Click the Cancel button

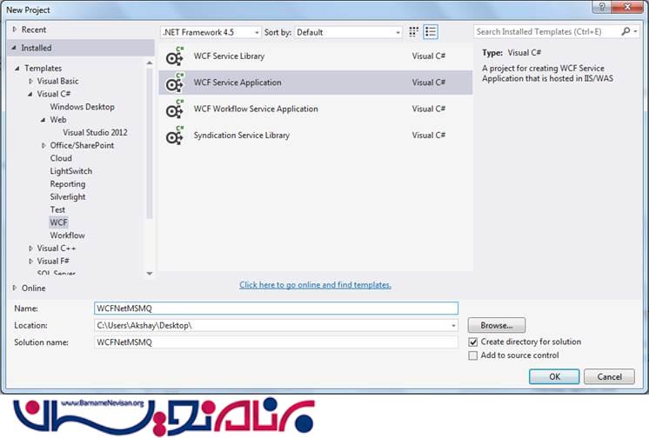(609, 376)
